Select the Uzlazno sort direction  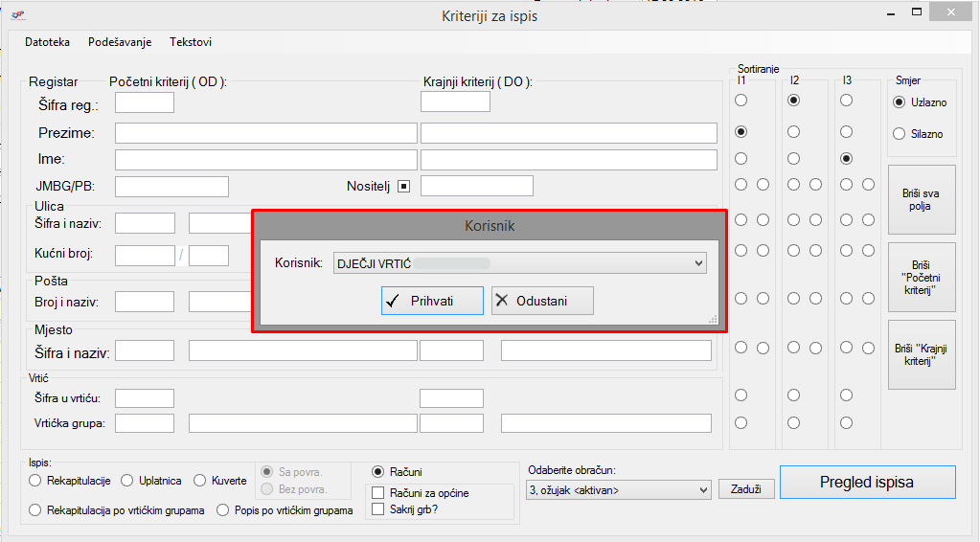[x=899, y=102]
